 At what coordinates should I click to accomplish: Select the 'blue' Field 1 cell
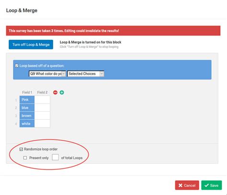[x=27, y=108]
